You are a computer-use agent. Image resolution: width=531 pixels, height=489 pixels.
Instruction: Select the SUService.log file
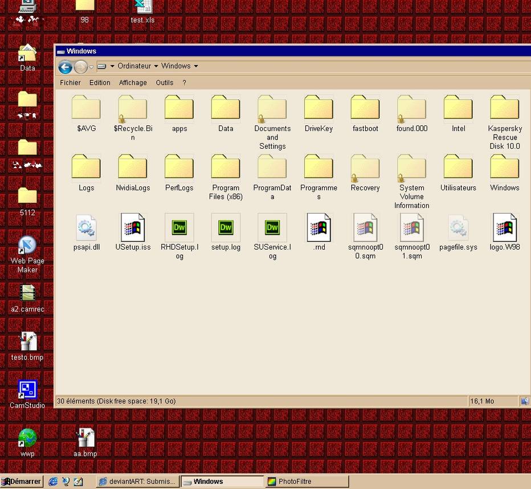click(x=272, y=227)
